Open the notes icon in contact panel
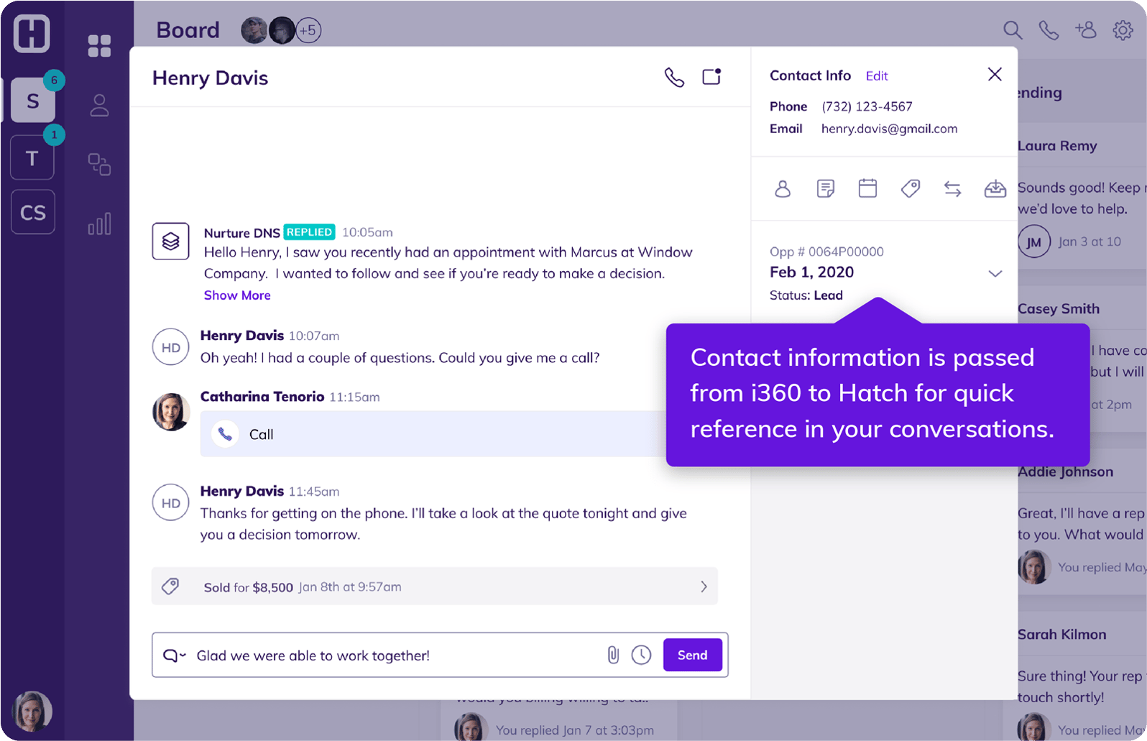1147x741 pixels. pyautogui.click(x=825, y=188)
